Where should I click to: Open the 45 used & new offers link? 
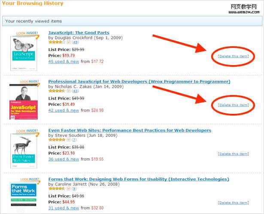click(x=64, y=61)
